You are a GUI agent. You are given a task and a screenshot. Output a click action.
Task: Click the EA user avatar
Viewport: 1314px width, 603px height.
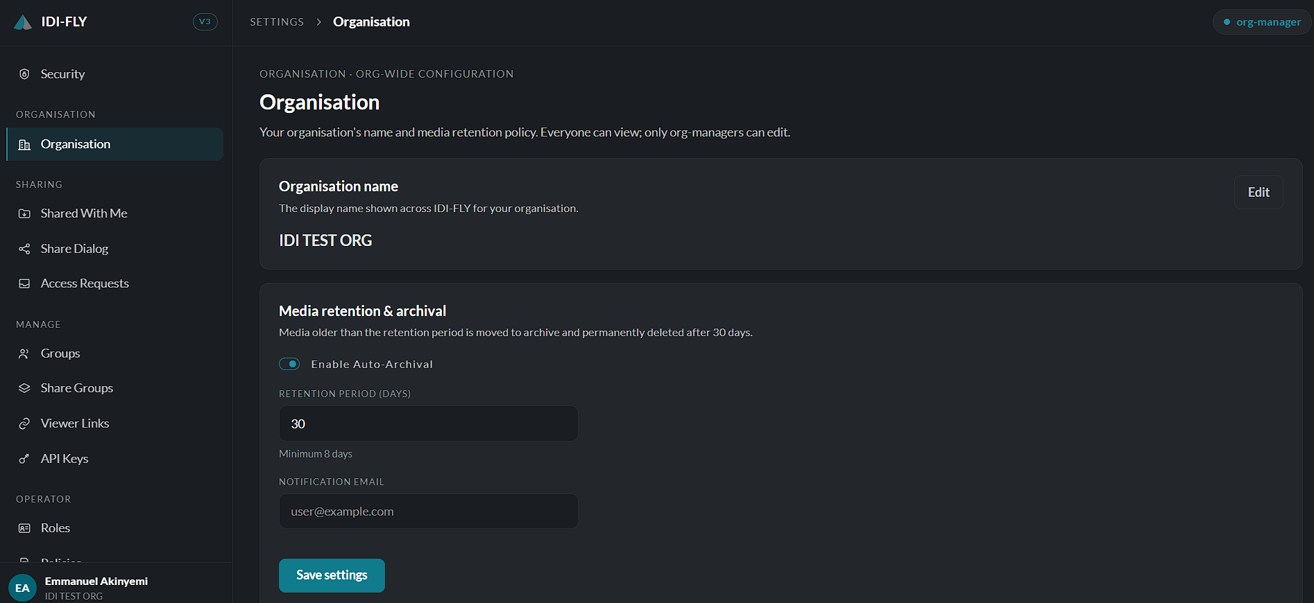22,588
